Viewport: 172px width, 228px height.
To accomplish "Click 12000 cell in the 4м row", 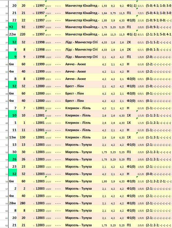I will pos(40,101).
